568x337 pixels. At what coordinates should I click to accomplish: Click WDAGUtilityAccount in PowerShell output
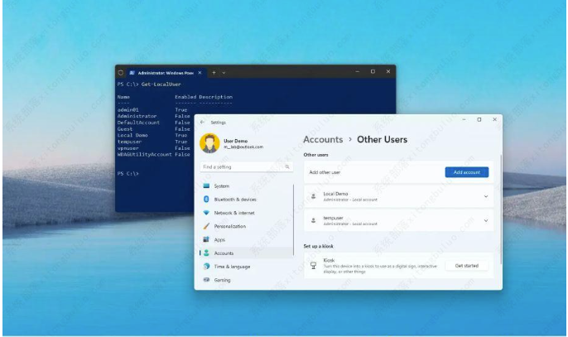pos(145,154)
